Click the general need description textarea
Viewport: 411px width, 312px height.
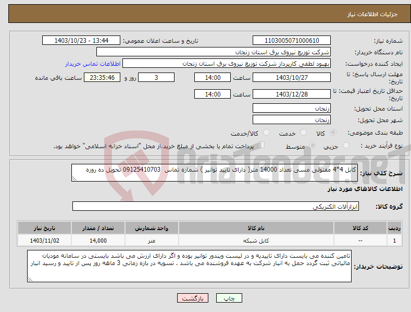pyautogui.click(x=215, y=173)
